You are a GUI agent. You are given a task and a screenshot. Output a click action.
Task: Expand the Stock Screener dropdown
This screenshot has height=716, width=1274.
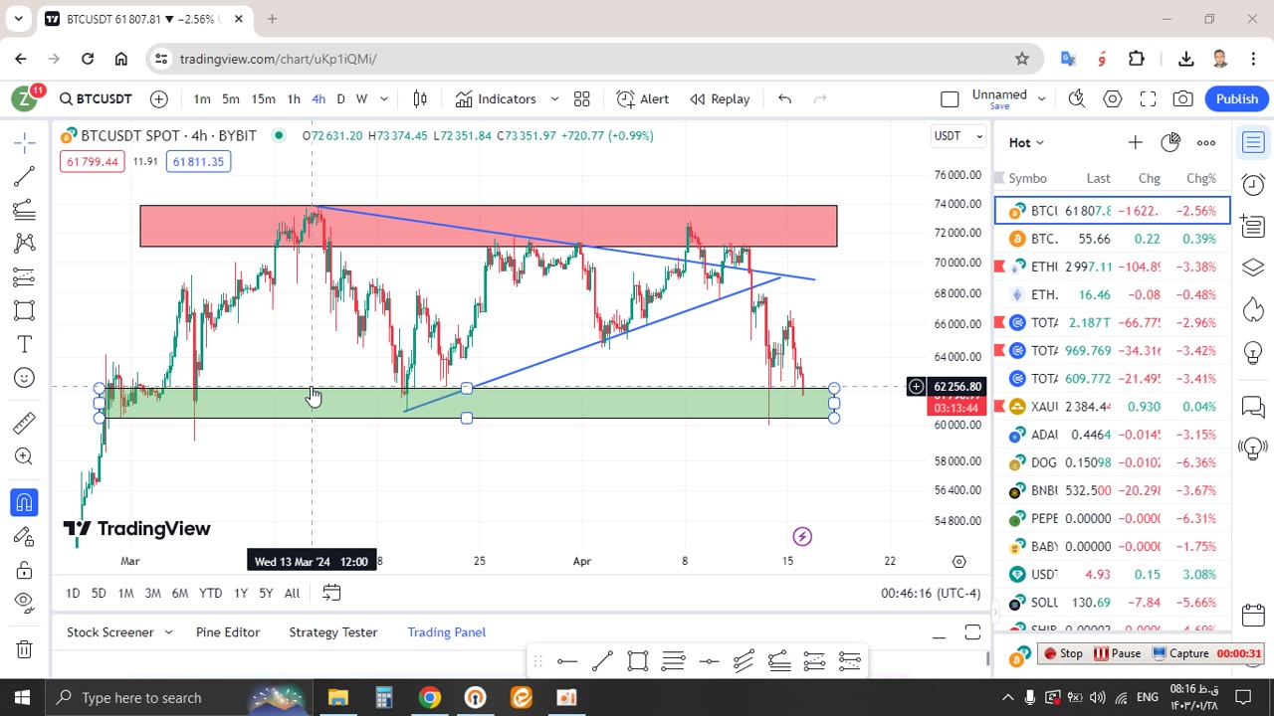pyautogui.click(x=168, y=631)
